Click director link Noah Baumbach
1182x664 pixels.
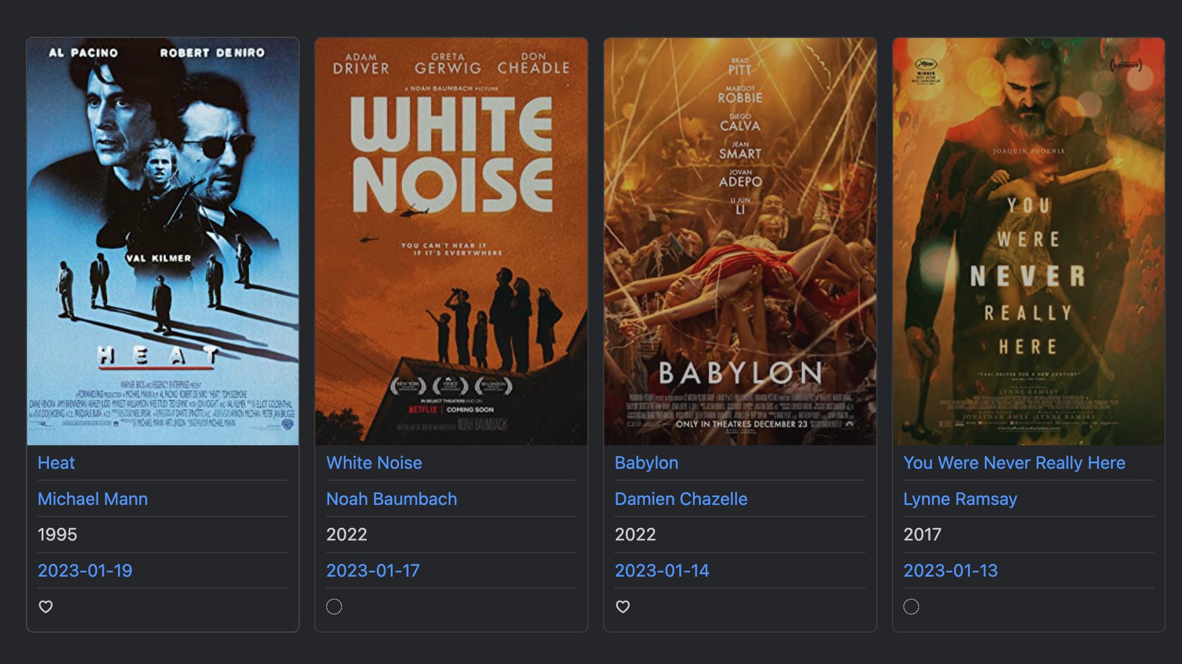pyautogui.click(x=391, y=499)
